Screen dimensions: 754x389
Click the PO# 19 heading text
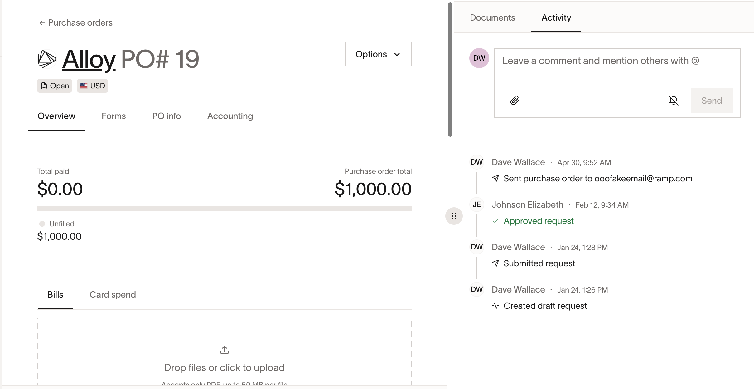pos(160,59)
